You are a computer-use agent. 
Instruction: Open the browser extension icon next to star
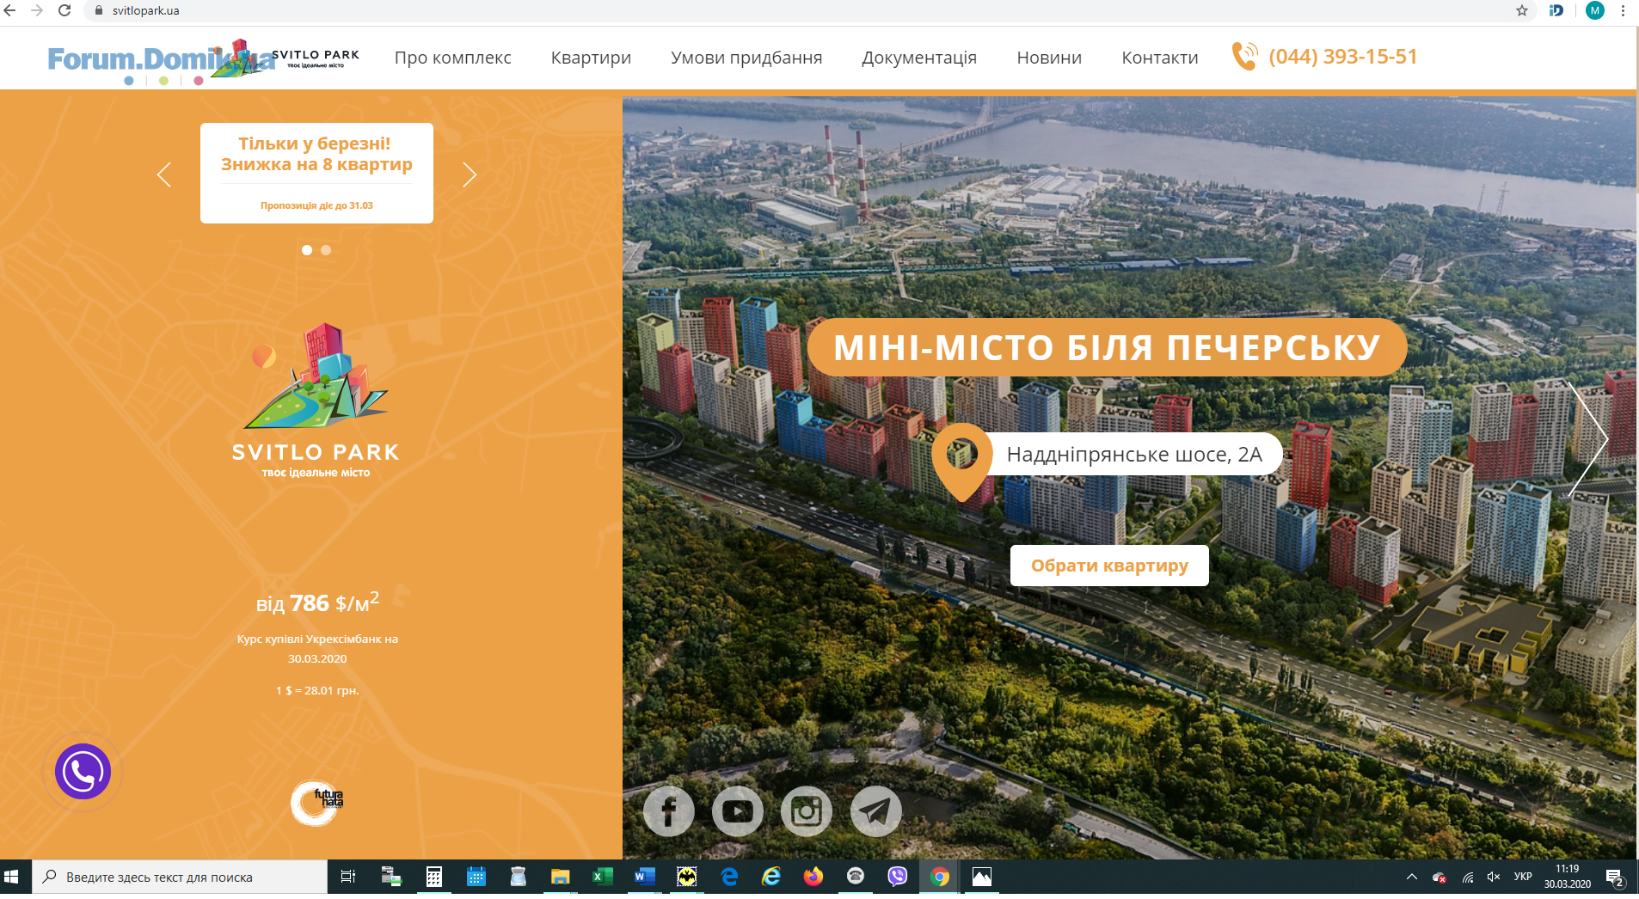(1556, 10)
